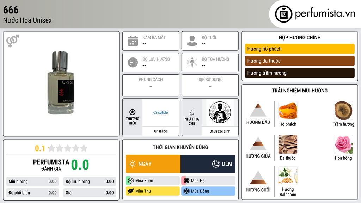Open the Da thuộc note image
This screenshot has height=203, width=361.
tap(288, 144)
